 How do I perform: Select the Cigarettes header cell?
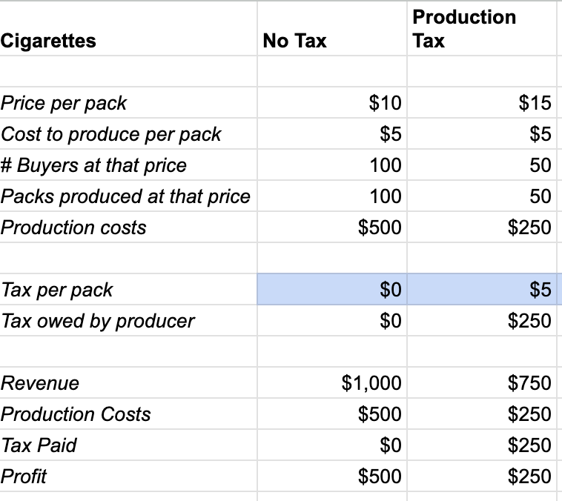pyautogui.click(x=128, y=29)
